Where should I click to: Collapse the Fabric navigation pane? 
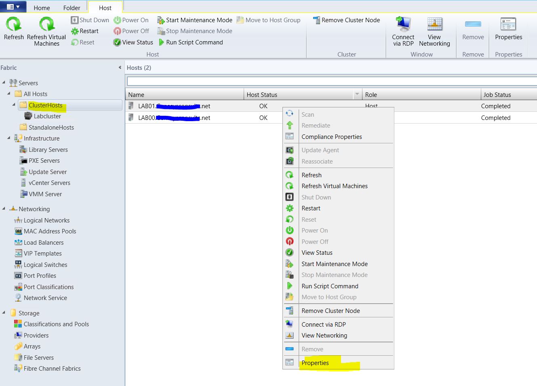click(x=120, y=68)
